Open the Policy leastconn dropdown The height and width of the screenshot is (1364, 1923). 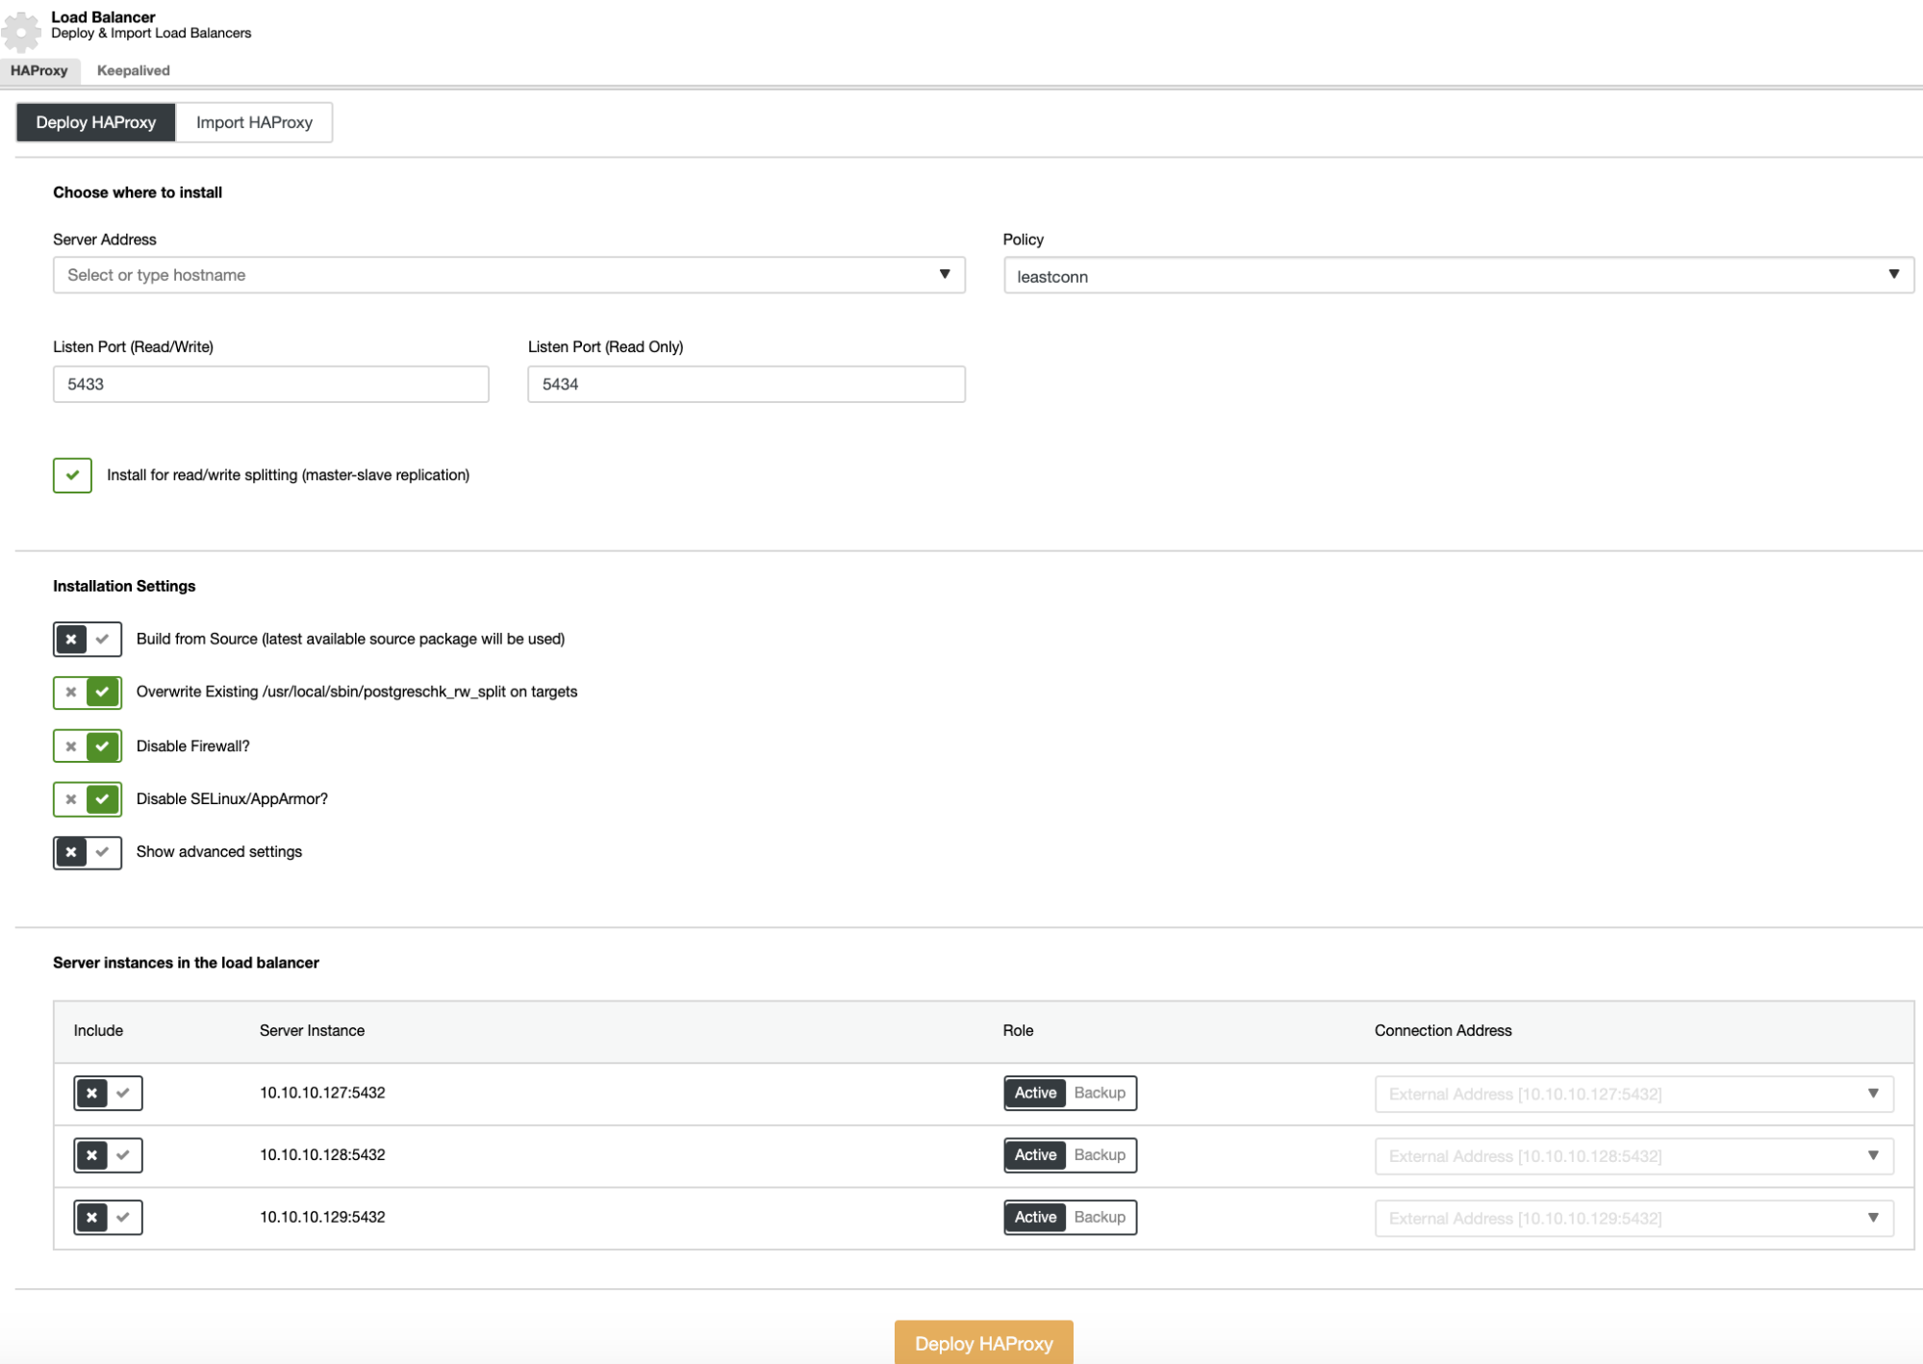[x=1458, y=276]
